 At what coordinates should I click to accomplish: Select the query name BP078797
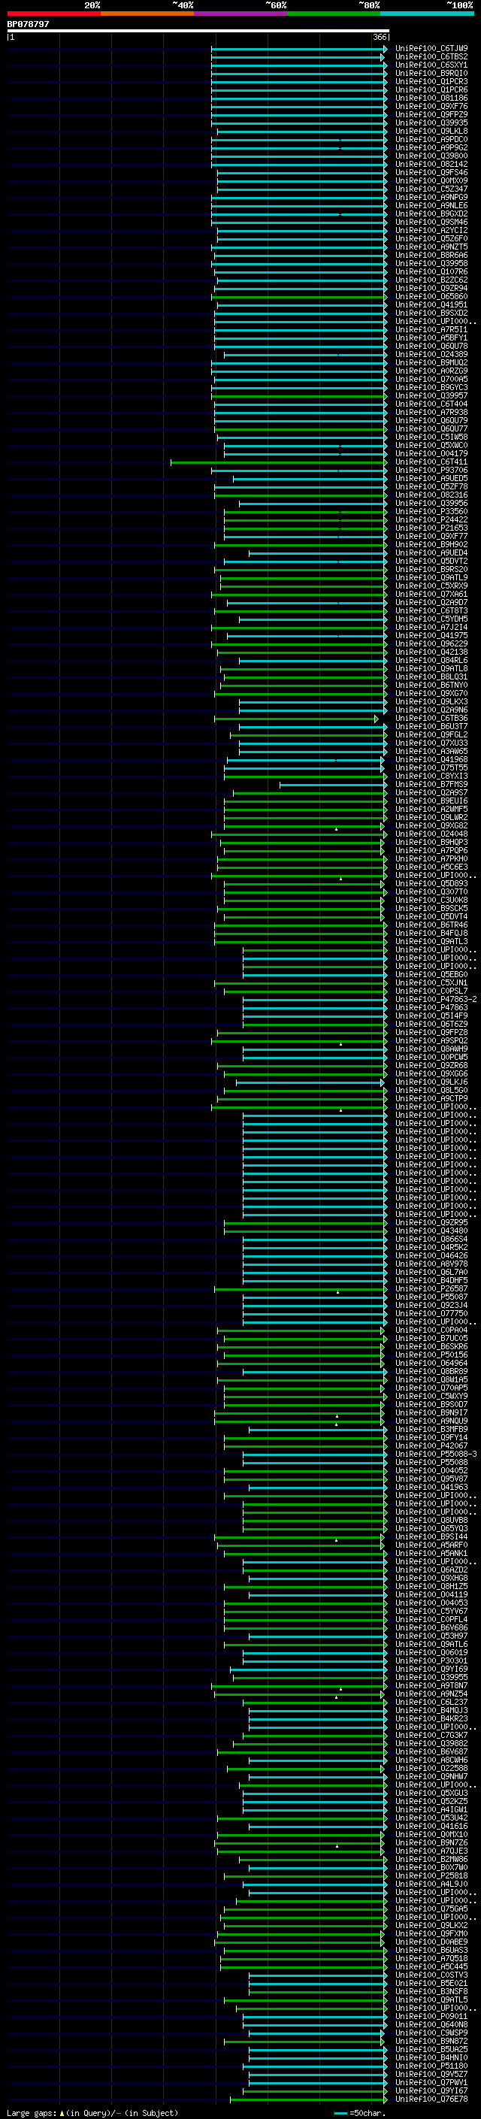tap(28, 24)
